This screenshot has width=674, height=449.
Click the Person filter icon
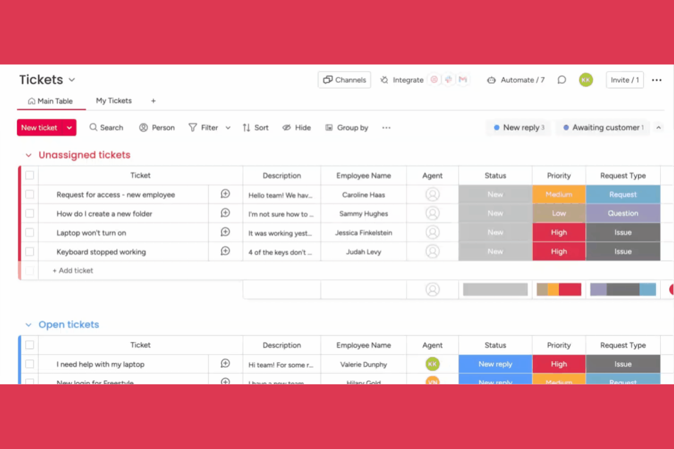click(144, 127)
